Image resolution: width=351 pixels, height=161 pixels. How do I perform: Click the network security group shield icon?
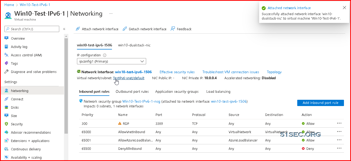(81, 101)
